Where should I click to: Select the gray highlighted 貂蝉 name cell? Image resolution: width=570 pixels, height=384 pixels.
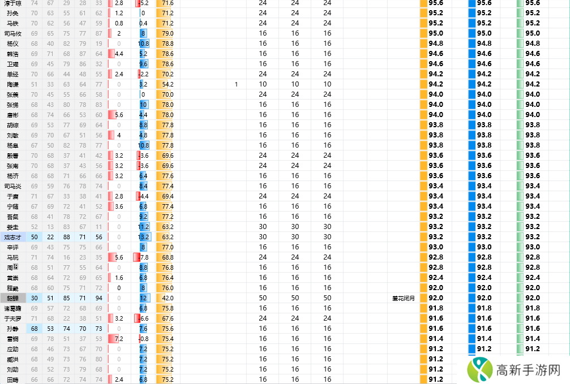point(12,298)
